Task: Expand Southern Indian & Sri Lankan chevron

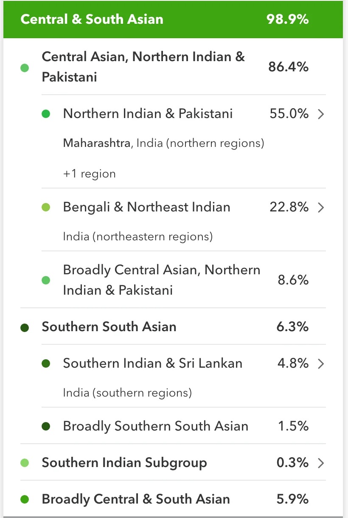Action: [x=321, y=364]
